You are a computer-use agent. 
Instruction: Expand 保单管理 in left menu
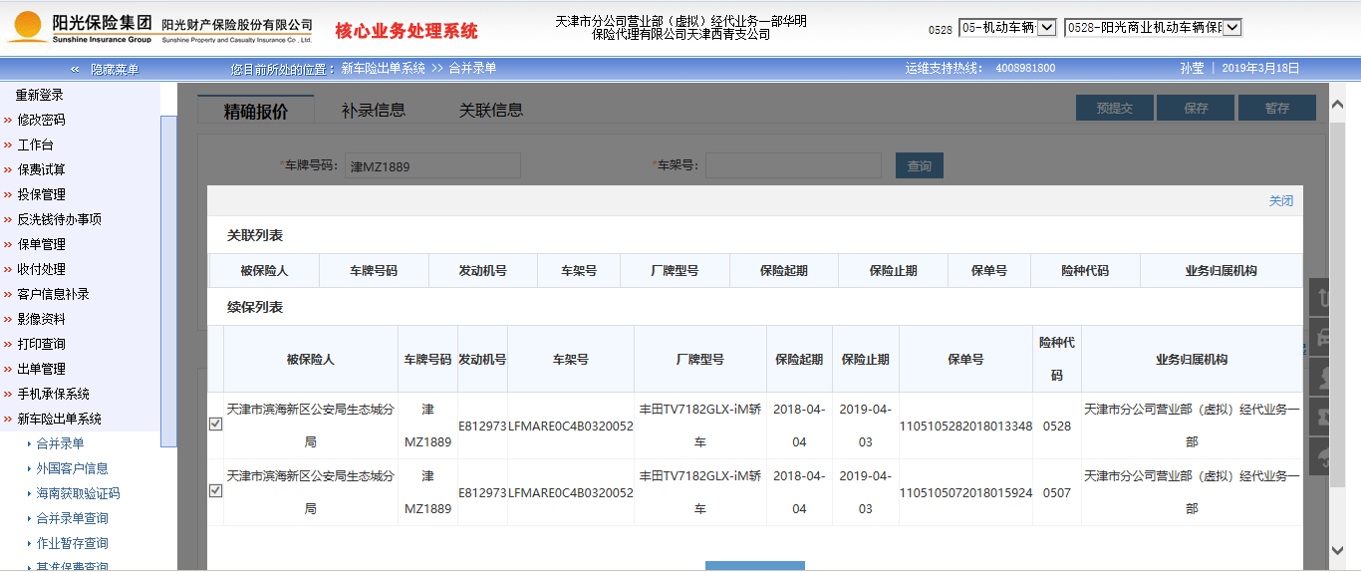[41, 244]
